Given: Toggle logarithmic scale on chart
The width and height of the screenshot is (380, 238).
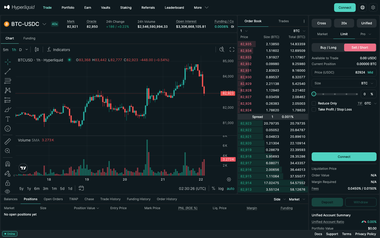Looking at the screenshot, I should point(221,189).
